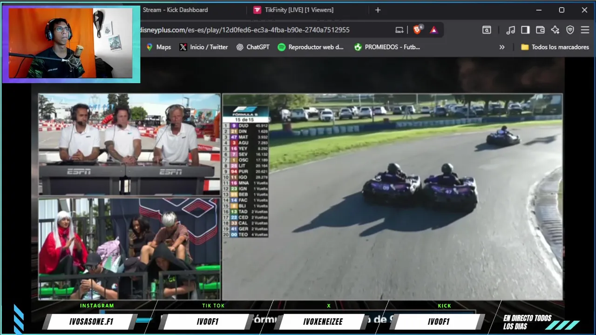
Task: Click leaderboard row 'OSC'
Action: coord(245,160)
